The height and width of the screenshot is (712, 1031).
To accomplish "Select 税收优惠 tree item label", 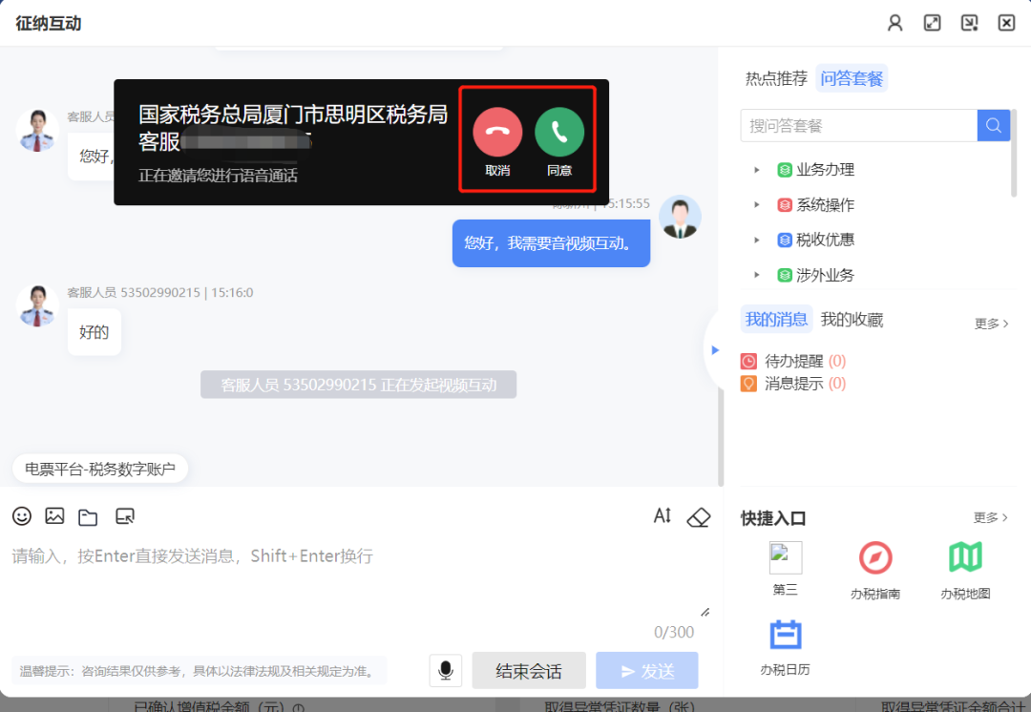I will [x=825, y=240].
